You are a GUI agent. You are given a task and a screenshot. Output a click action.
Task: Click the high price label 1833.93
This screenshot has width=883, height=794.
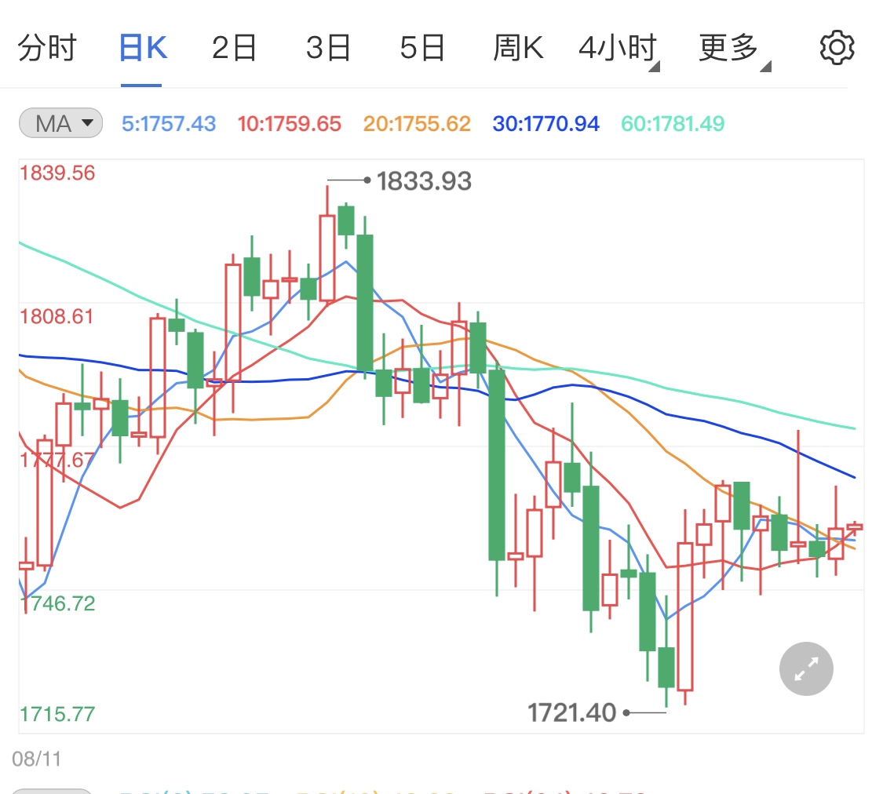(424, 181)
